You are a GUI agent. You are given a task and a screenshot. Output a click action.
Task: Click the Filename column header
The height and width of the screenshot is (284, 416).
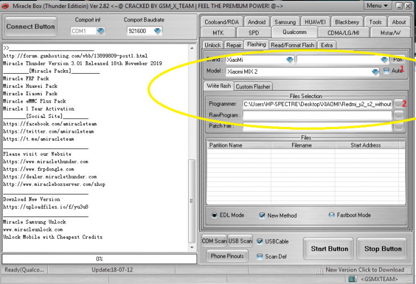click(x=303, y=145)
